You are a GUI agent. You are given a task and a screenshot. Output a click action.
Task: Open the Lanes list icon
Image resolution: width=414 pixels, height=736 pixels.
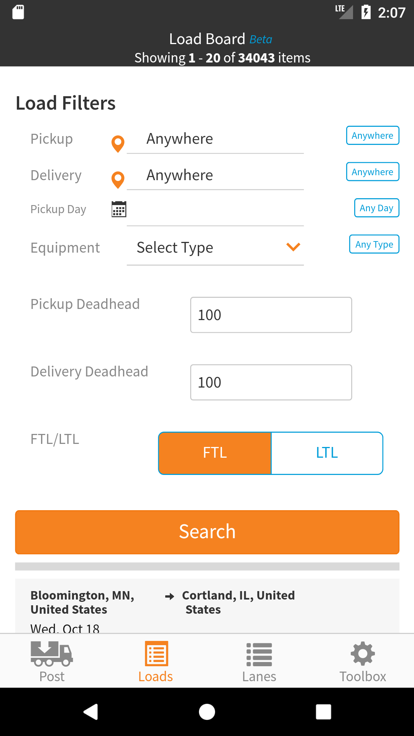coord(259,654)
